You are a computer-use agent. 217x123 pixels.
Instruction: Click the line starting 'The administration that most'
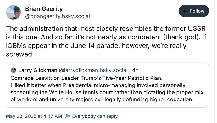[x=106, y=28]
